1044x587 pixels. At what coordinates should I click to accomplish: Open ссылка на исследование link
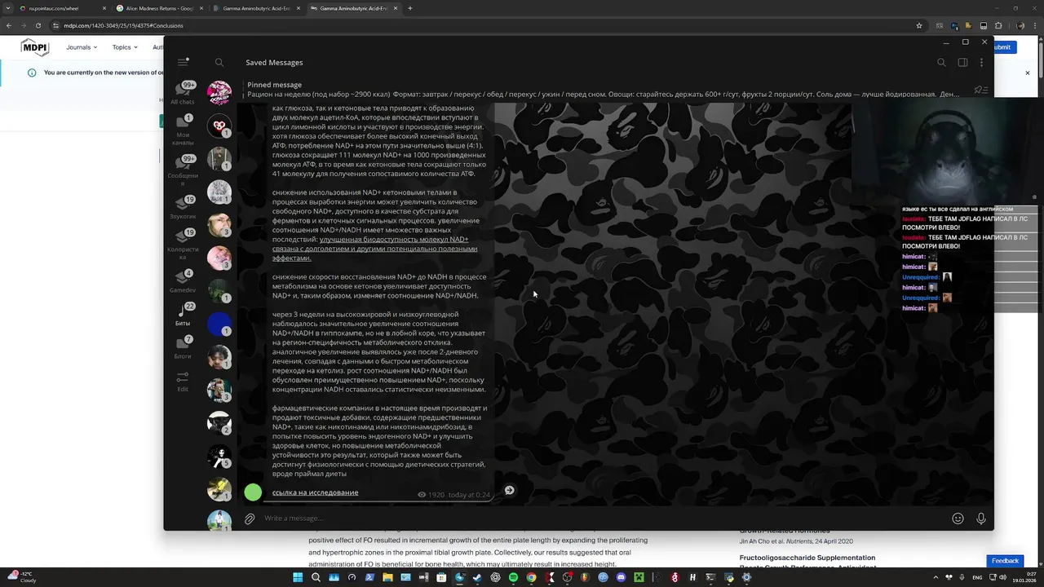(315, 492)
